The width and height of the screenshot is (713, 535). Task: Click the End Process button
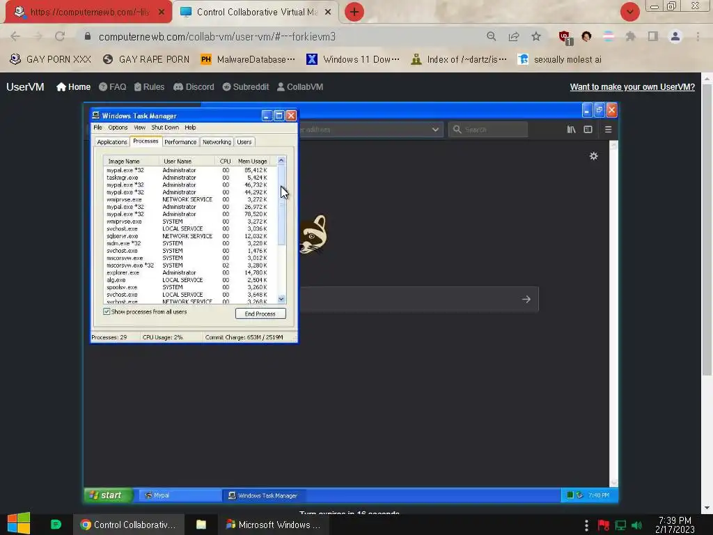260,313
